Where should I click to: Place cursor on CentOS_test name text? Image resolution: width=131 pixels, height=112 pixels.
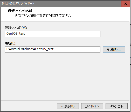(16, 34)
